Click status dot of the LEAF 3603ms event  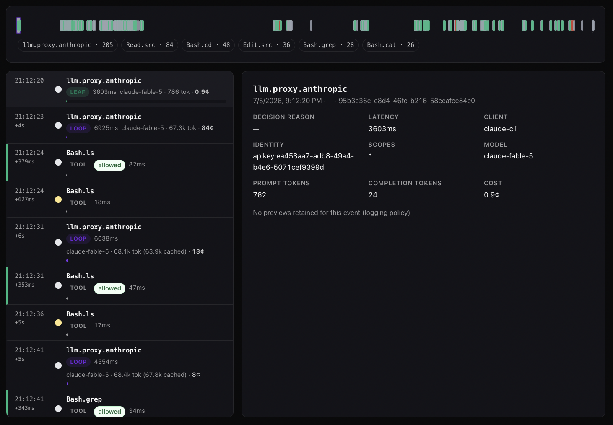click(58, 89)
